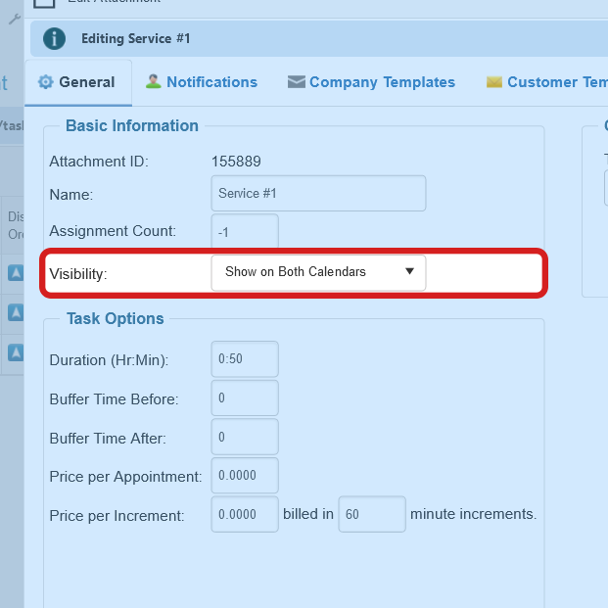608x608 pixels.
Task: Focus the Assignment Count field
Action: (245, 232)
